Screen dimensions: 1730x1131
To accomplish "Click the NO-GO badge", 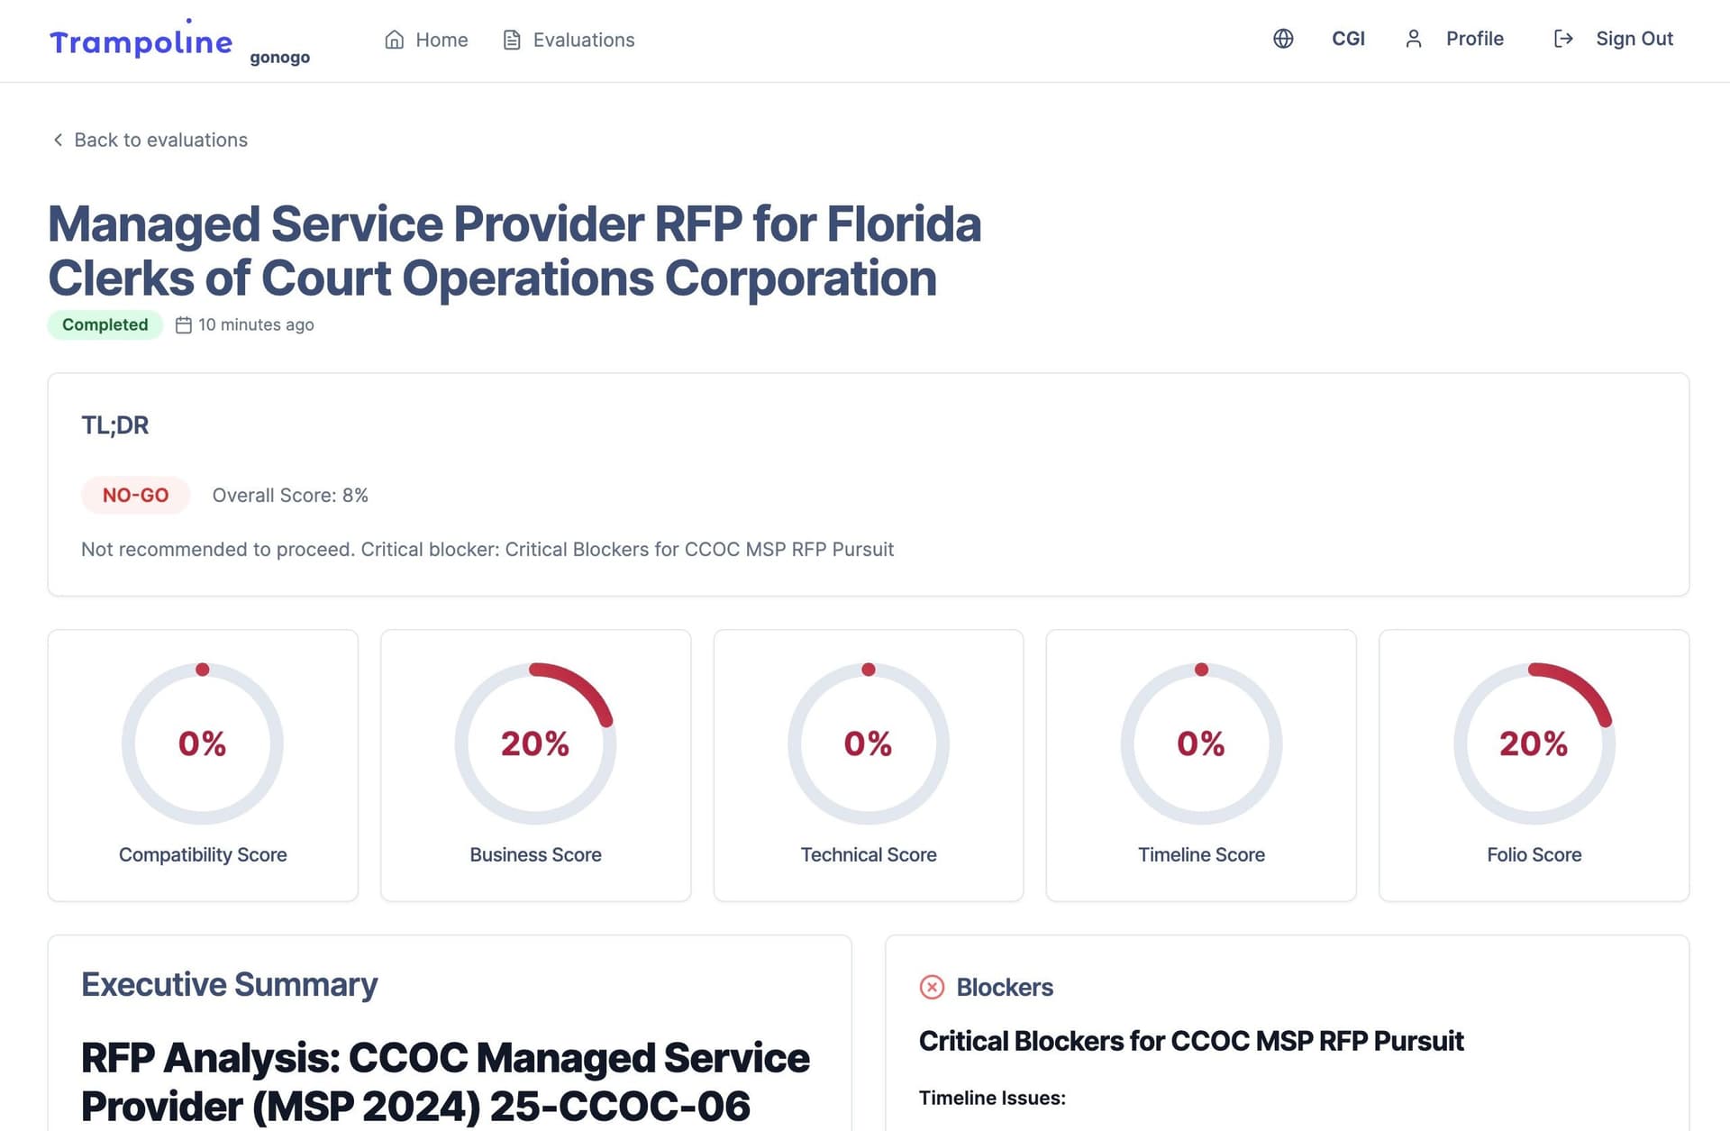I will 135,495.
